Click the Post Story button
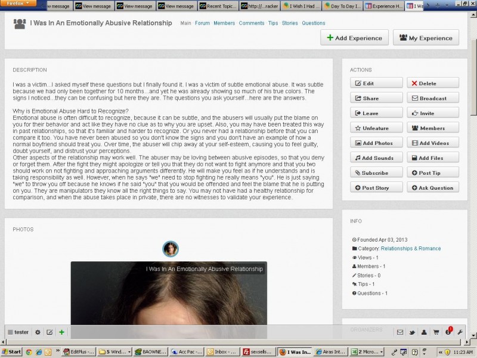Viewport: 477px width, 358px height. click(x=376, y=187)
